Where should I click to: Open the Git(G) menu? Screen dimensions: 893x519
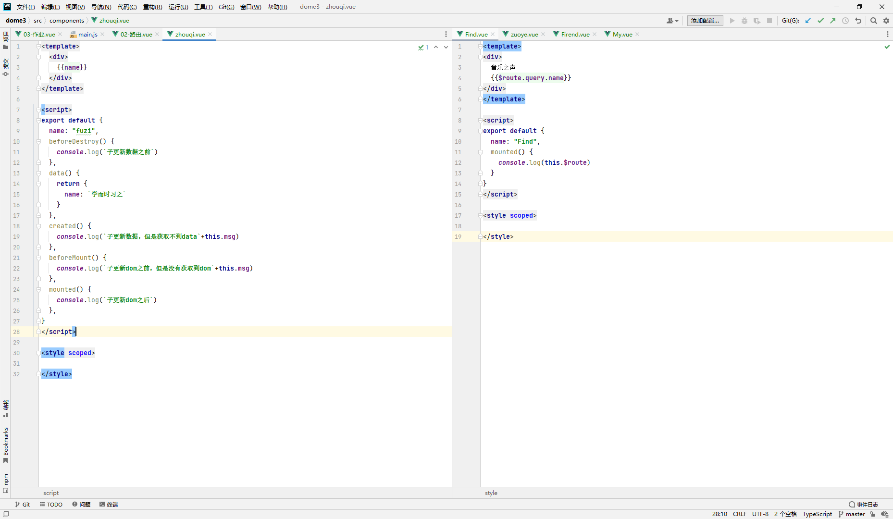[x=226, y=7]
